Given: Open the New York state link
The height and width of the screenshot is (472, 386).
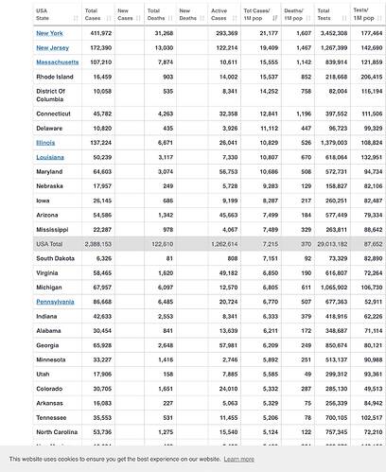Looking at the screenshot, I should point(49,33).
